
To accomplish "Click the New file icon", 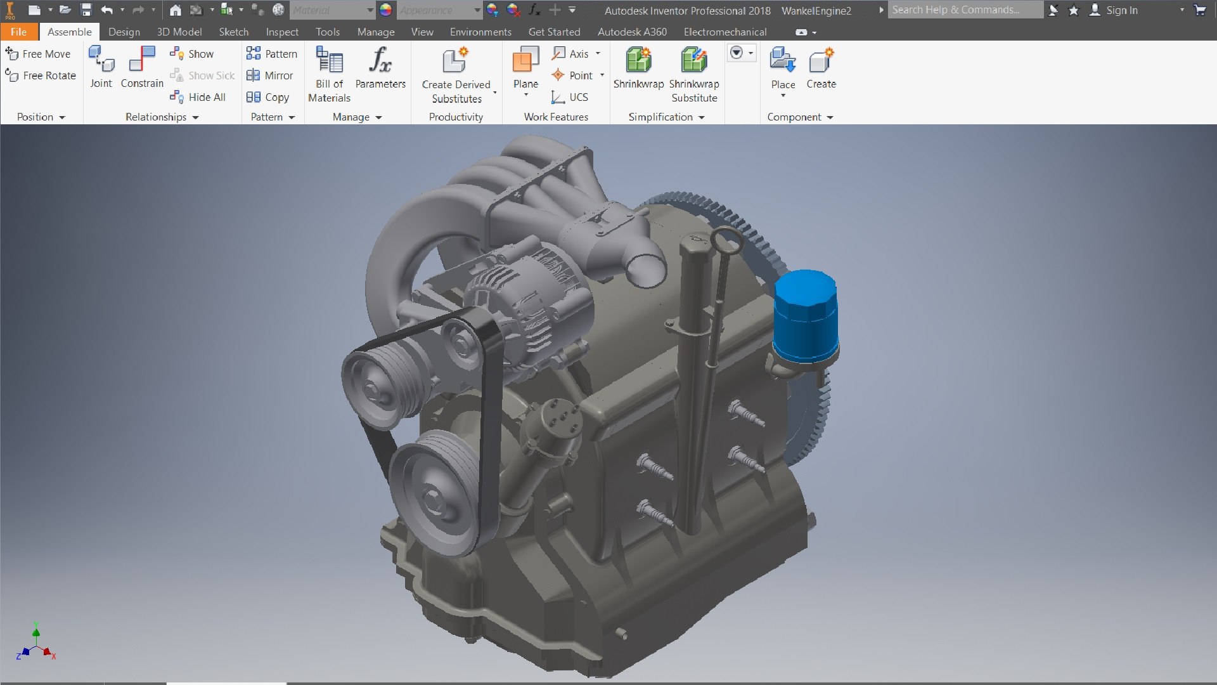I will [34, 10].
